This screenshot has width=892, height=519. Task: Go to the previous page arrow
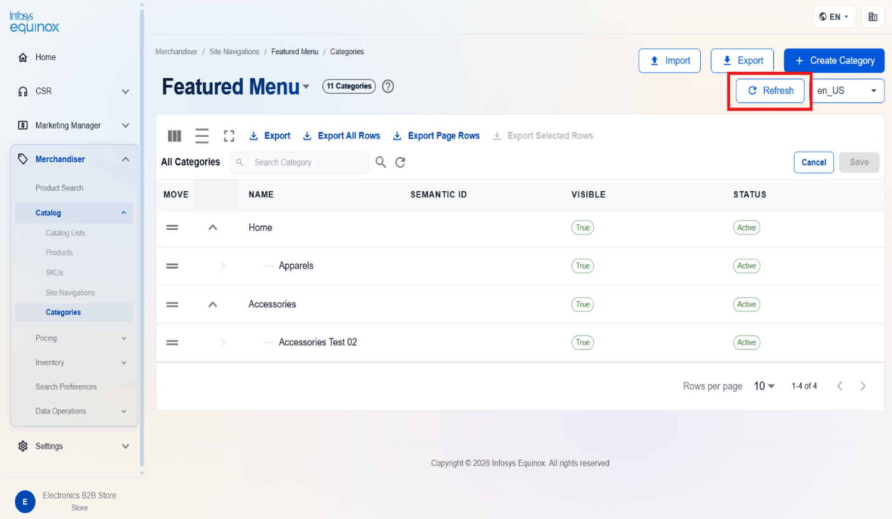tap(840, 386)
